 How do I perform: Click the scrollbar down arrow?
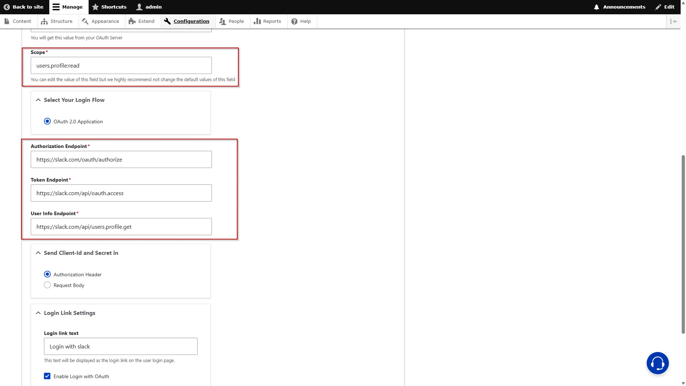pyautogui.click(x=683, y=383)
